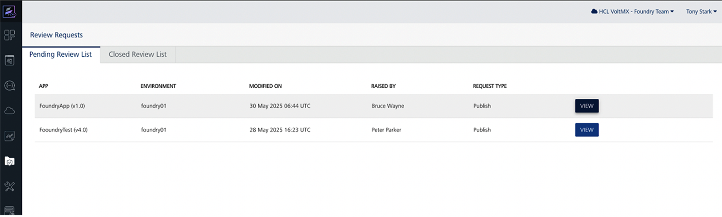Open the Environments cloud sidebar icon
Screen dimensions: 722x217
pyautogui.click(x=10, y=111)
